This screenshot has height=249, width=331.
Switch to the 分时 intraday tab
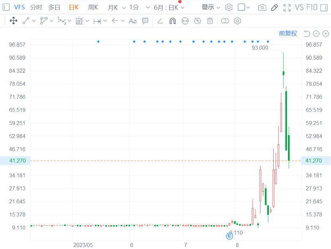pyautogui.click(x=36, y=8)
